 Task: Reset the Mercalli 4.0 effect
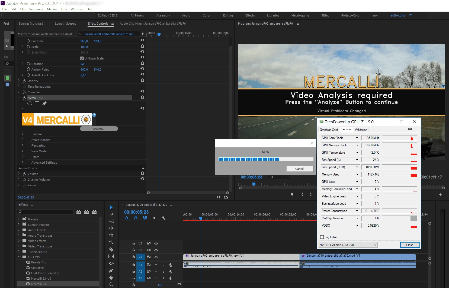click(x=142, y=97)
